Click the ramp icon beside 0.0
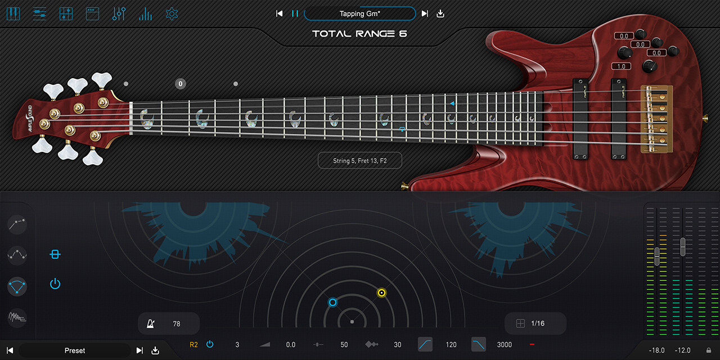This screenshot has width=720, height=360. coord(264,344)
